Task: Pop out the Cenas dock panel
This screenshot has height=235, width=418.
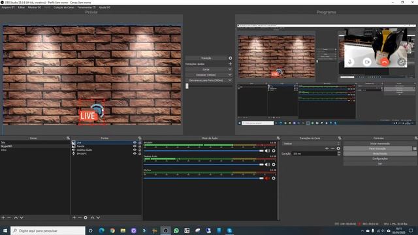Action: (x=68, y=138)
